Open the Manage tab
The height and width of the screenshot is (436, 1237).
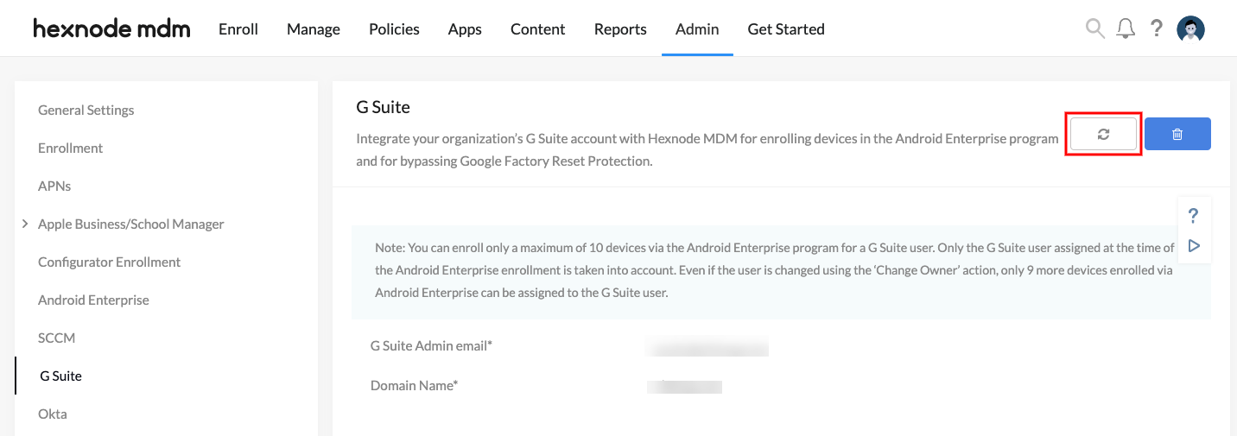pos(314,28)
